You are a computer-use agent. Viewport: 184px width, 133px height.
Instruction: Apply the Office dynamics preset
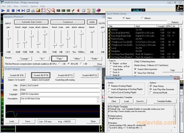tap(77, 59)
